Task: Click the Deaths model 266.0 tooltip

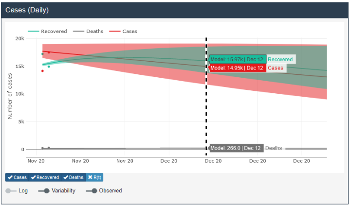Action: pyautogui.click(x=236, y=148)
